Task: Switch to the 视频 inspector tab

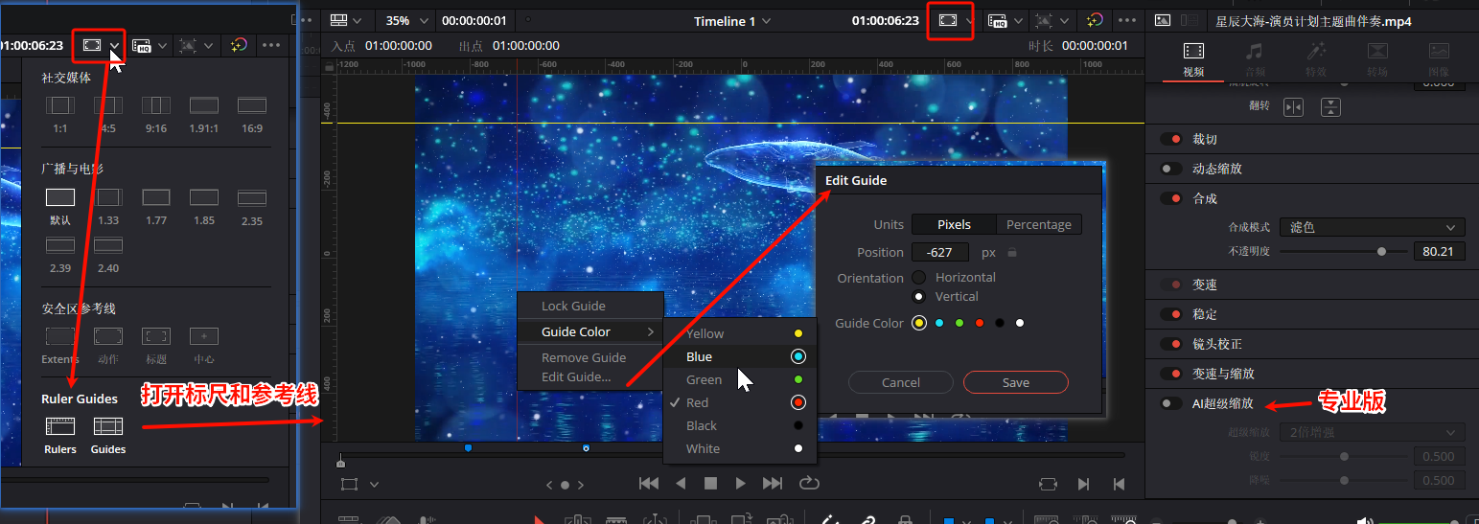Action: point(1193,57)
